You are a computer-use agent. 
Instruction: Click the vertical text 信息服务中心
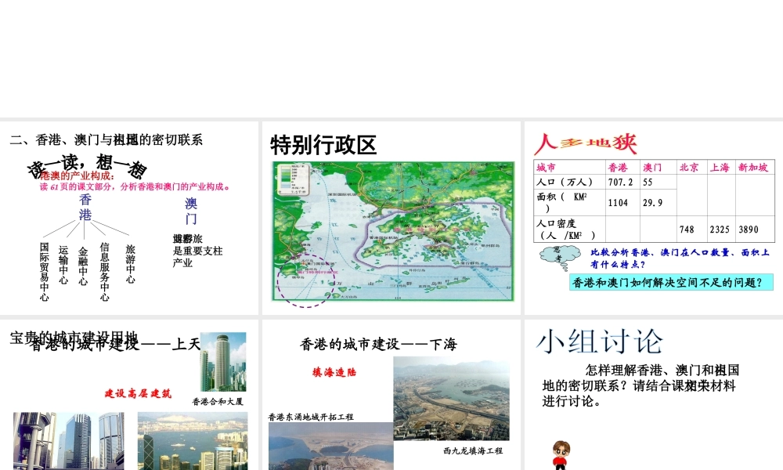coord(104,272)
